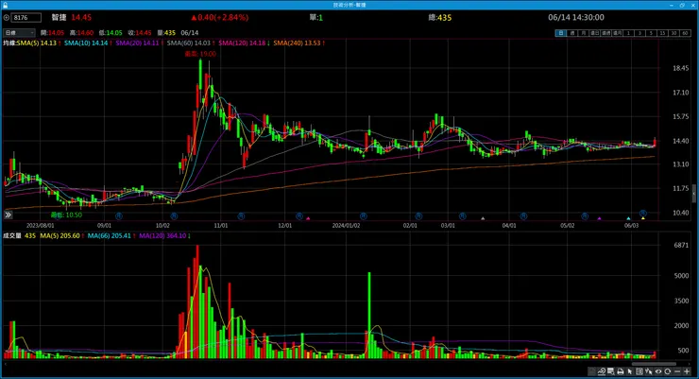Click the stock code field showing 8176

(26, 17)
